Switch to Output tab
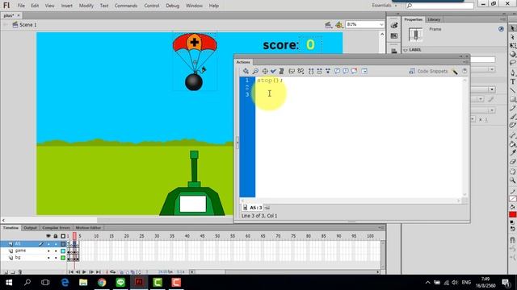This screenshot has width=517, height=290. [30, 228]
